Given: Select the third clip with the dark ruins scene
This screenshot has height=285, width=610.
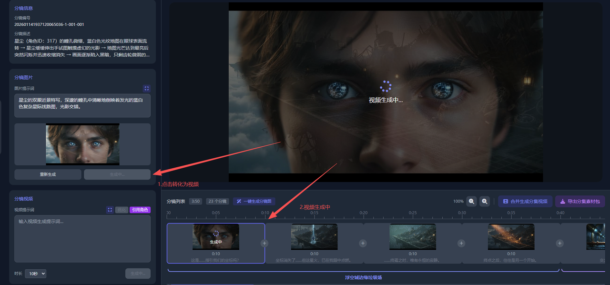Looking at the screenshot, I should 413,236.
